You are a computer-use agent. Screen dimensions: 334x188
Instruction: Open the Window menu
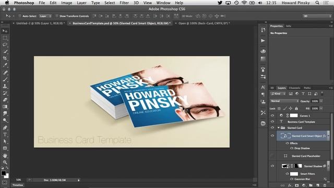point(163,3)
